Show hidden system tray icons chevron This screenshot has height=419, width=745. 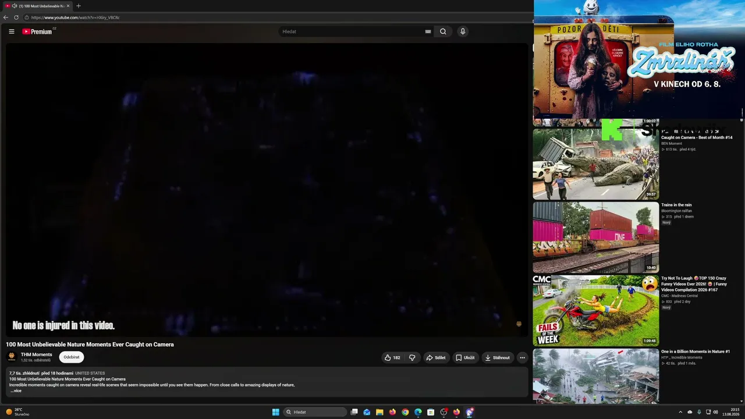coord(680,412)
